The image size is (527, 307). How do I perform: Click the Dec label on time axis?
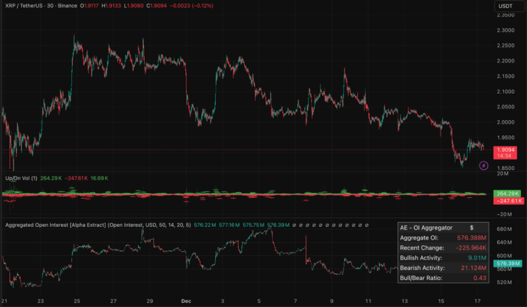[186, 301]
